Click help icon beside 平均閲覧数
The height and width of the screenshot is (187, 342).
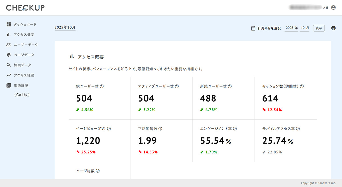(160, 129)
